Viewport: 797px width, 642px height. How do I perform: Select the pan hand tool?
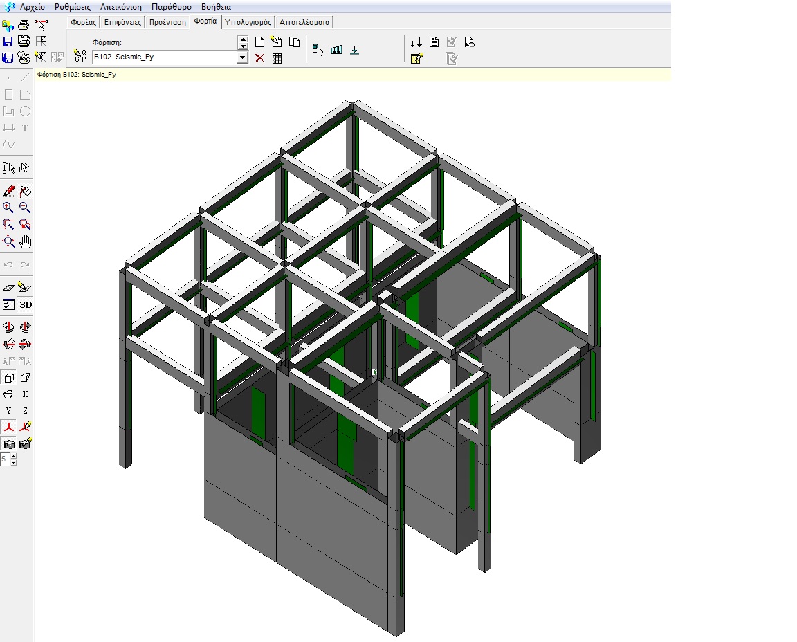pyautogui.click(x=25, y=241)
